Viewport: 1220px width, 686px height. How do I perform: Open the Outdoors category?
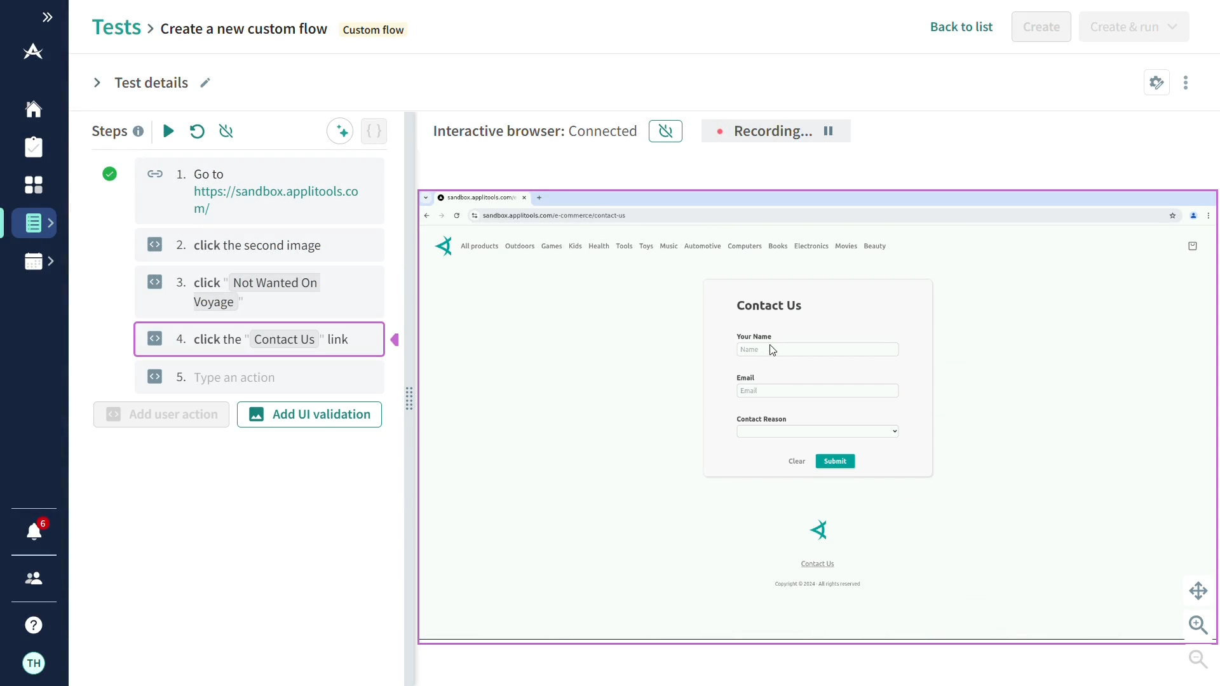click(520, 246)
